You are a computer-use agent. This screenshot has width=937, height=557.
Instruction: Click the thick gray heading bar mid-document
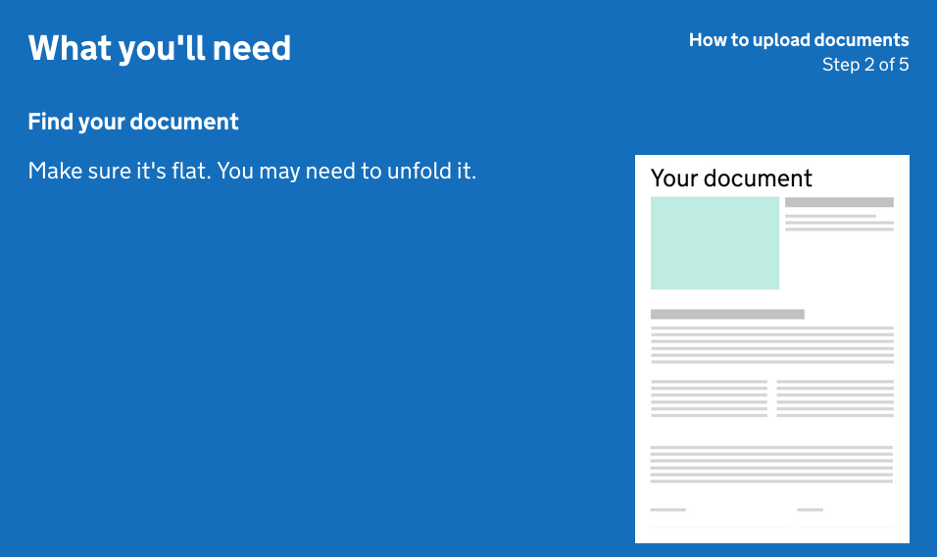727,314
